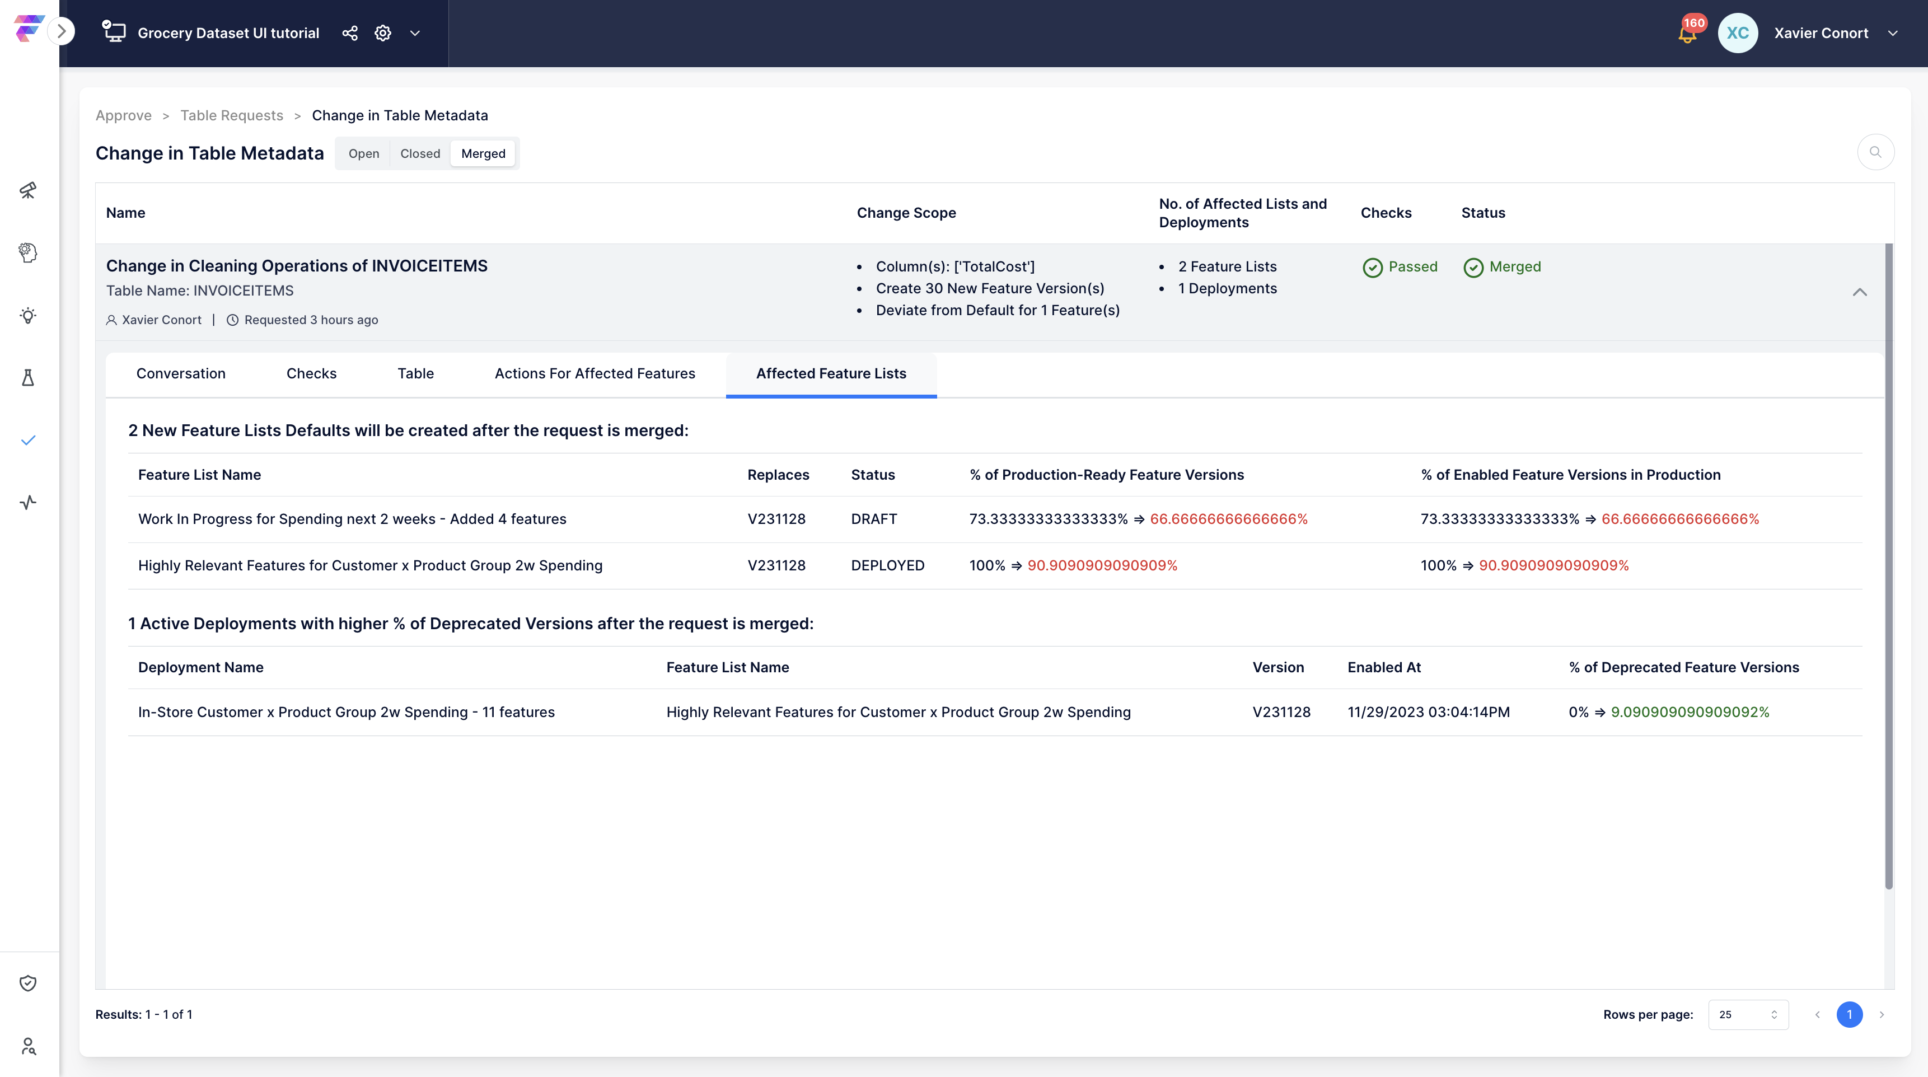This screenshot has height=1077, width=1928.
Task: Collapse the request row with up chevron
Action: coord(1860,292)
